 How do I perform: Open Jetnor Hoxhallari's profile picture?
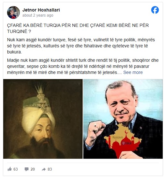tap(13, 12)
